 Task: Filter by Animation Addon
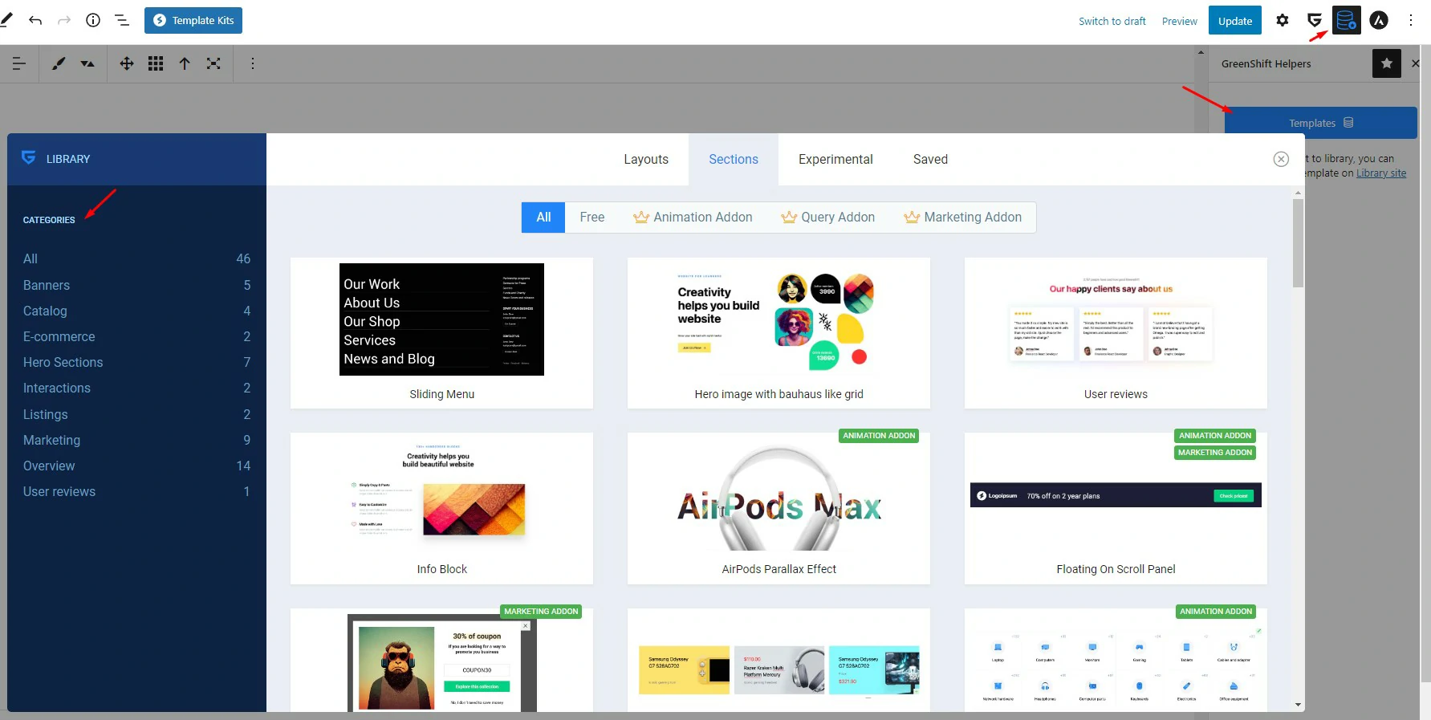coord(693,217)
